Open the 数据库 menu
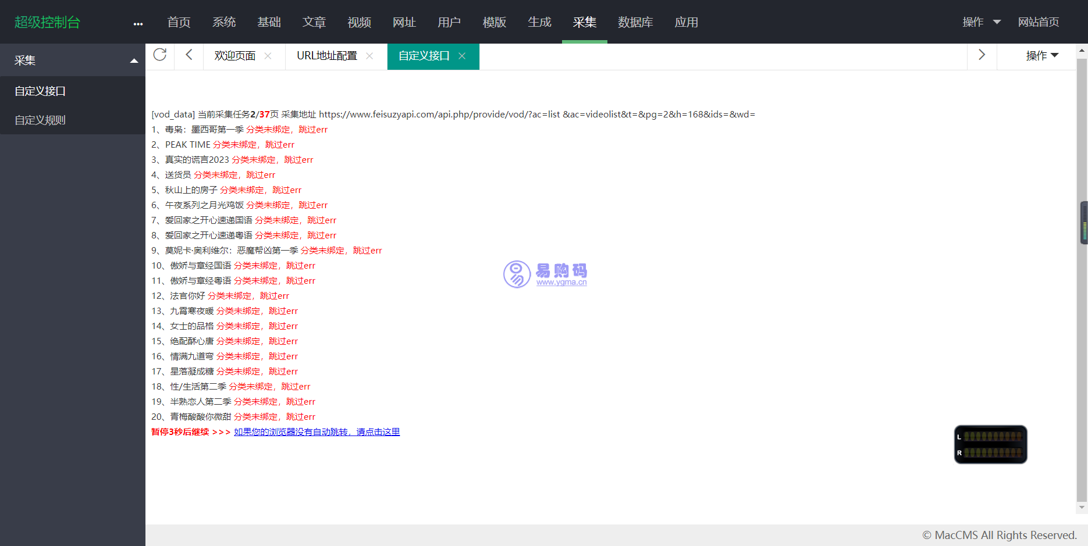The image size is (1088, 546). pyautogui.click(x=635, y=22)
